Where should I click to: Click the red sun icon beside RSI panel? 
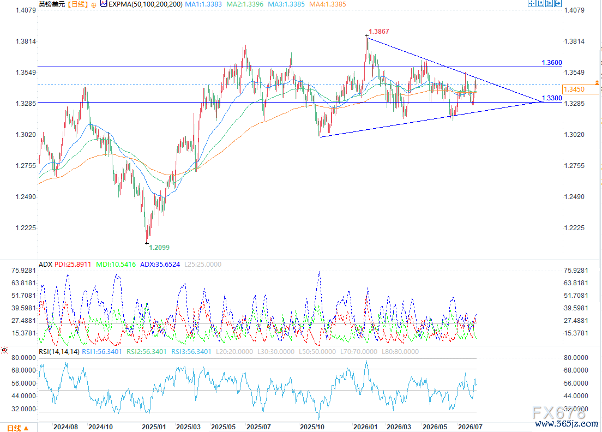point(4,350)
